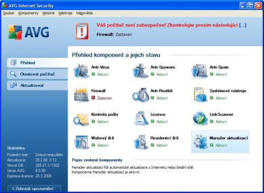
Task: Start update via Aktualizovat
Action: (37, 86)
